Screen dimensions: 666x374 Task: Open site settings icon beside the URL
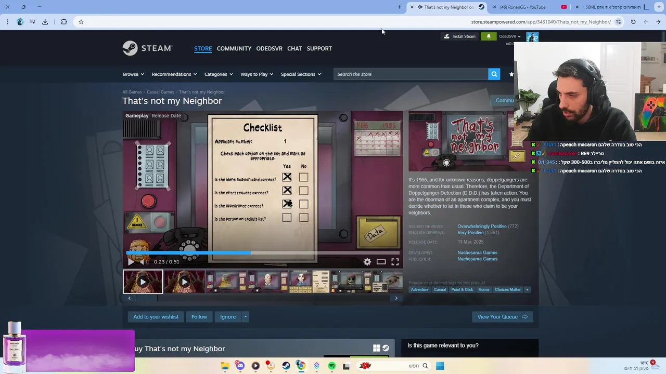618,22
